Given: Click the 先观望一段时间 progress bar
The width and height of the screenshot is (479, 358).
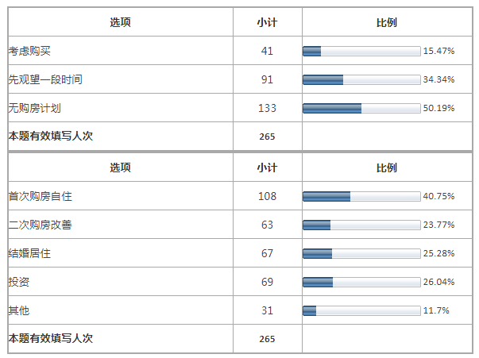Looking at the screenshot, I should pyautogui.click(x=361, y=80).
